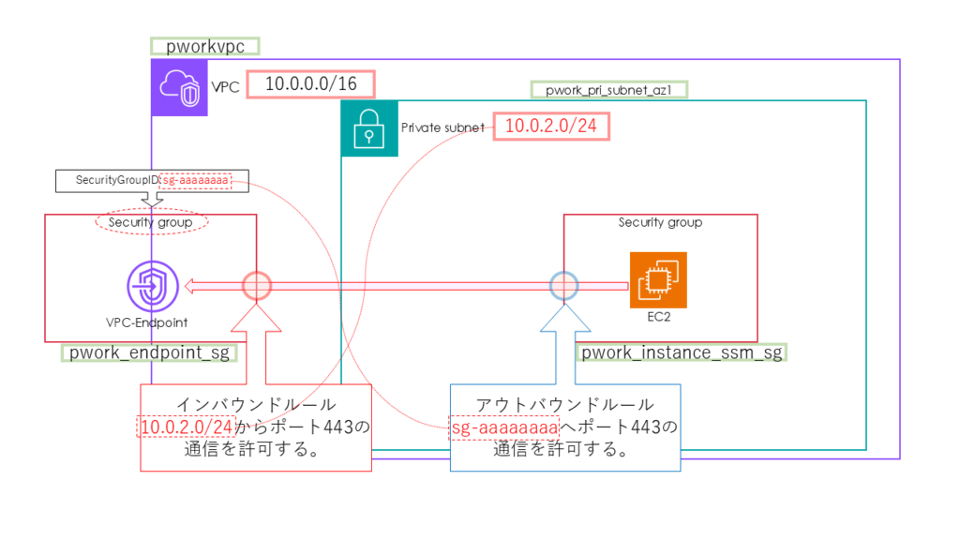
Task: Click the 10.0.0.0/16 VPC CIDR box
Action: 310,83
